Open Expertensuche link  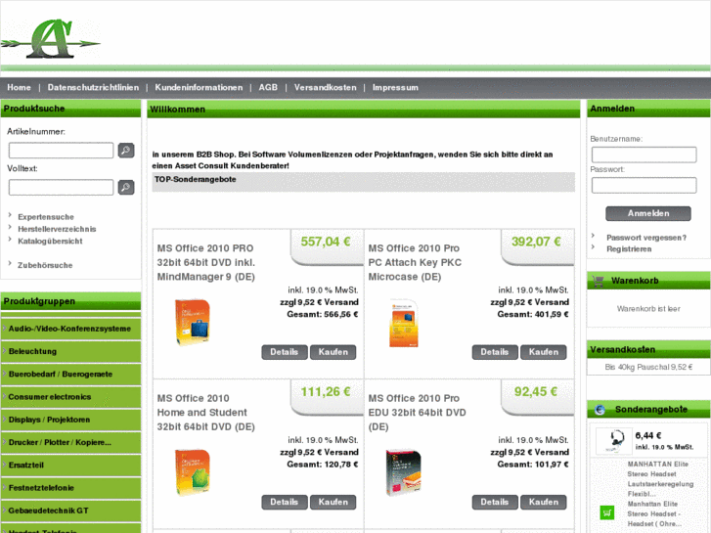click(46, 217)
